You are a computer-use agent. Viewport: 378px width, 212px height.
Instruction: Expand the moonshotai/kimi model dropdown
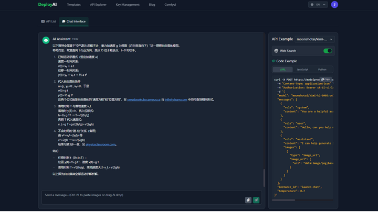314,39
